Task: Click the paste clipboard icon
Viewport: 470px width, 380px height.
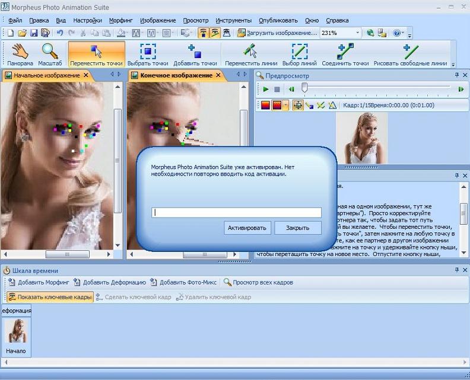Action: [106, 33]
